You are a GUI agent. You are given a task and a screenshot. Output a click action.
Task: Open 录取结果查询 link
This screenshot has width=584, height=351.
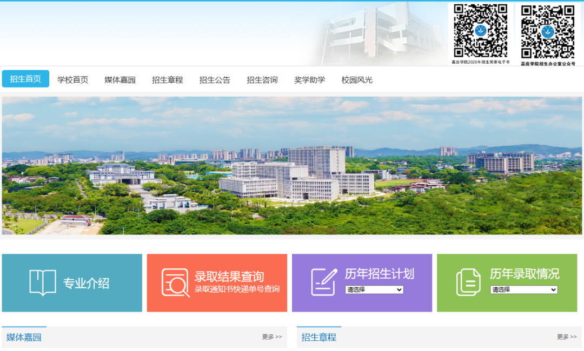pyautogui.click(x=229, y=276)
